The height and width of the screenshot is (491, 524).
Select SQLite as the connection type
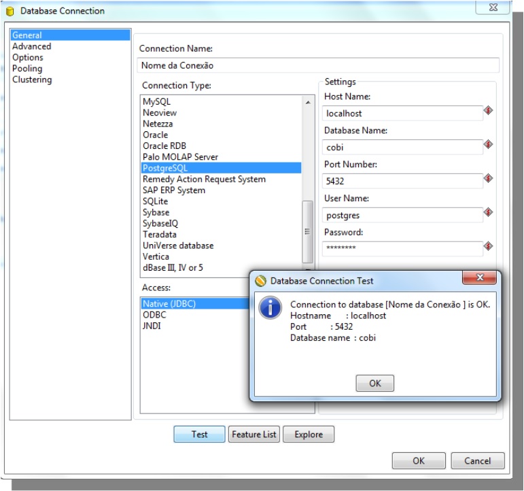click(155, 201)
